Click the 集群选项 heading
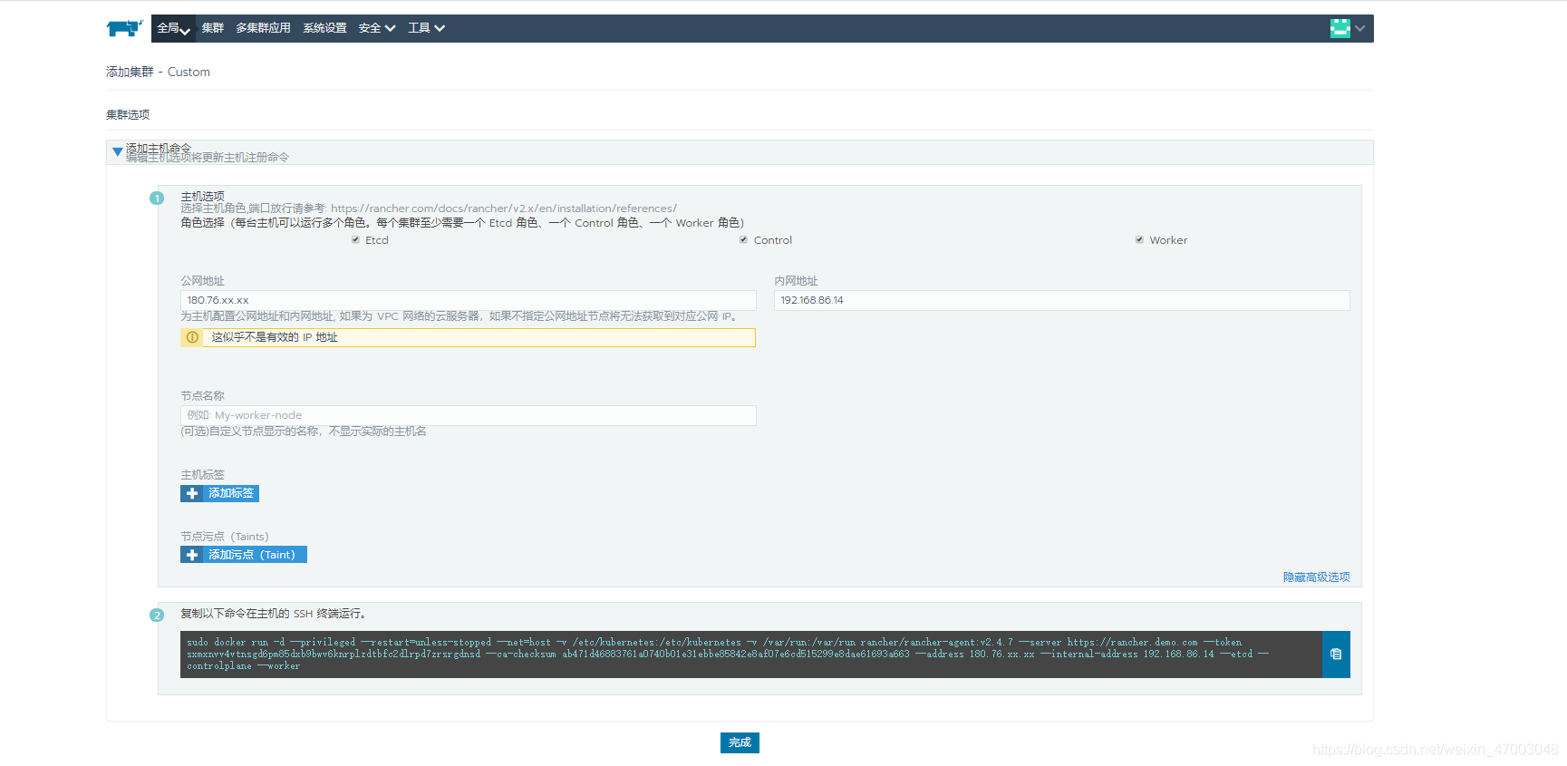This screenshot has width=1567, height=766. click(128, 115)
